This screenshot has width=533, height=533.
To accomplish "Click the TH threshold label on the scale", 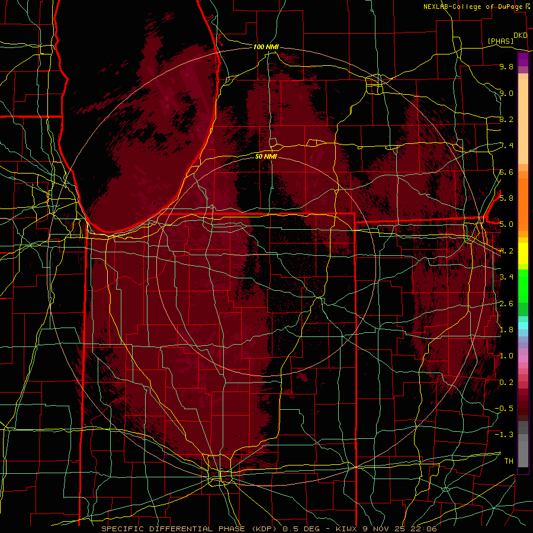I will 509,461.
